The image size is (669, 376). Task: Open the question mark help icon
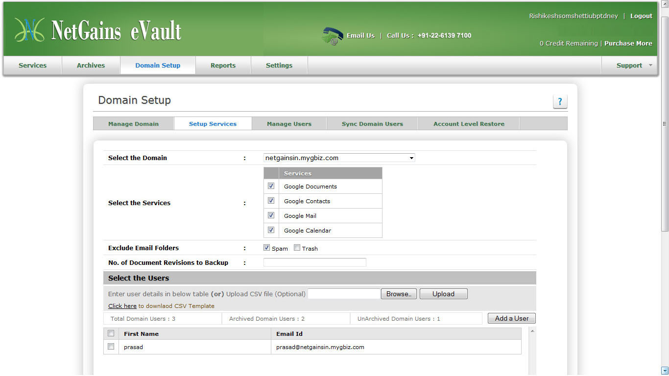pos(560,102)
